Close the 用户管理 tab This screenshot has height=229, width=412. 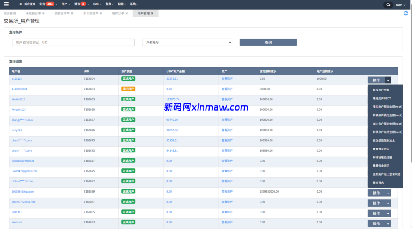[x=152, y=14]
